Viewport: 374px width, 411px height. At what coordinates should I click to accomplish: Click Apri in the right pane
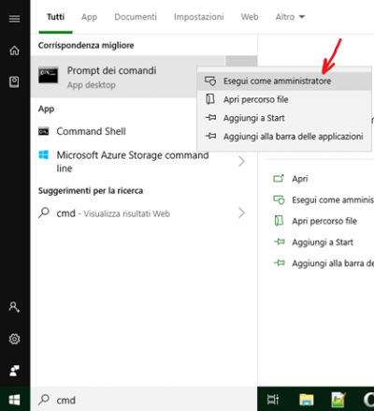(300, 179)
